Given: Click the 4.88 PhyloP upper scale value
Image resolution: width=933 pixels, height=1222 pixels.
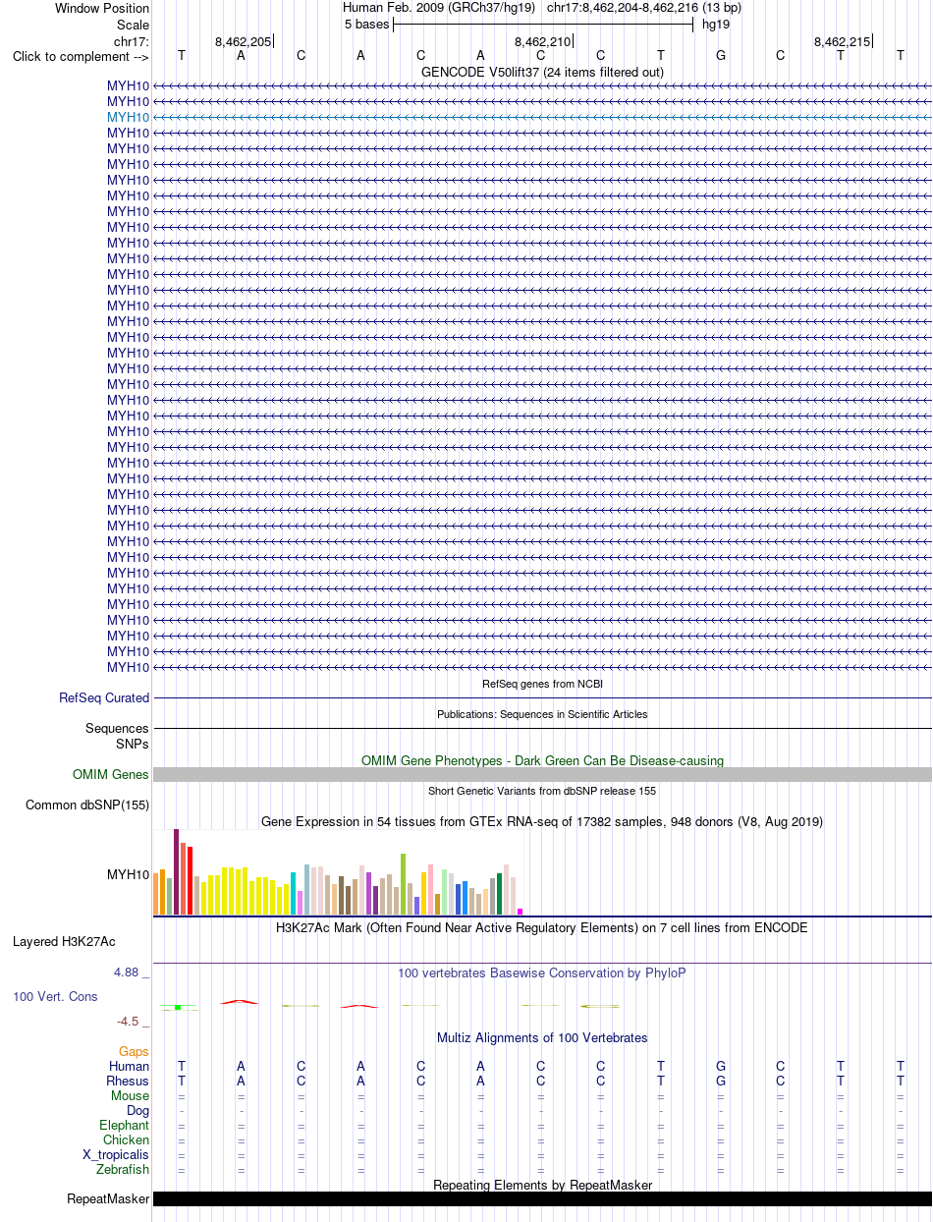Looking at the screenshot, I should click(128, 972).
